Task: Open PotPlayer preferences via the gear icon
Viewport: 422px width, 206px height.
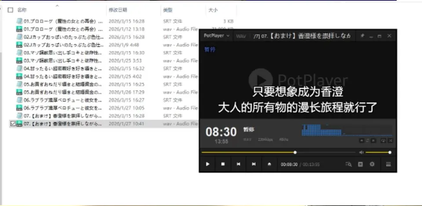Action: point(372,164)
